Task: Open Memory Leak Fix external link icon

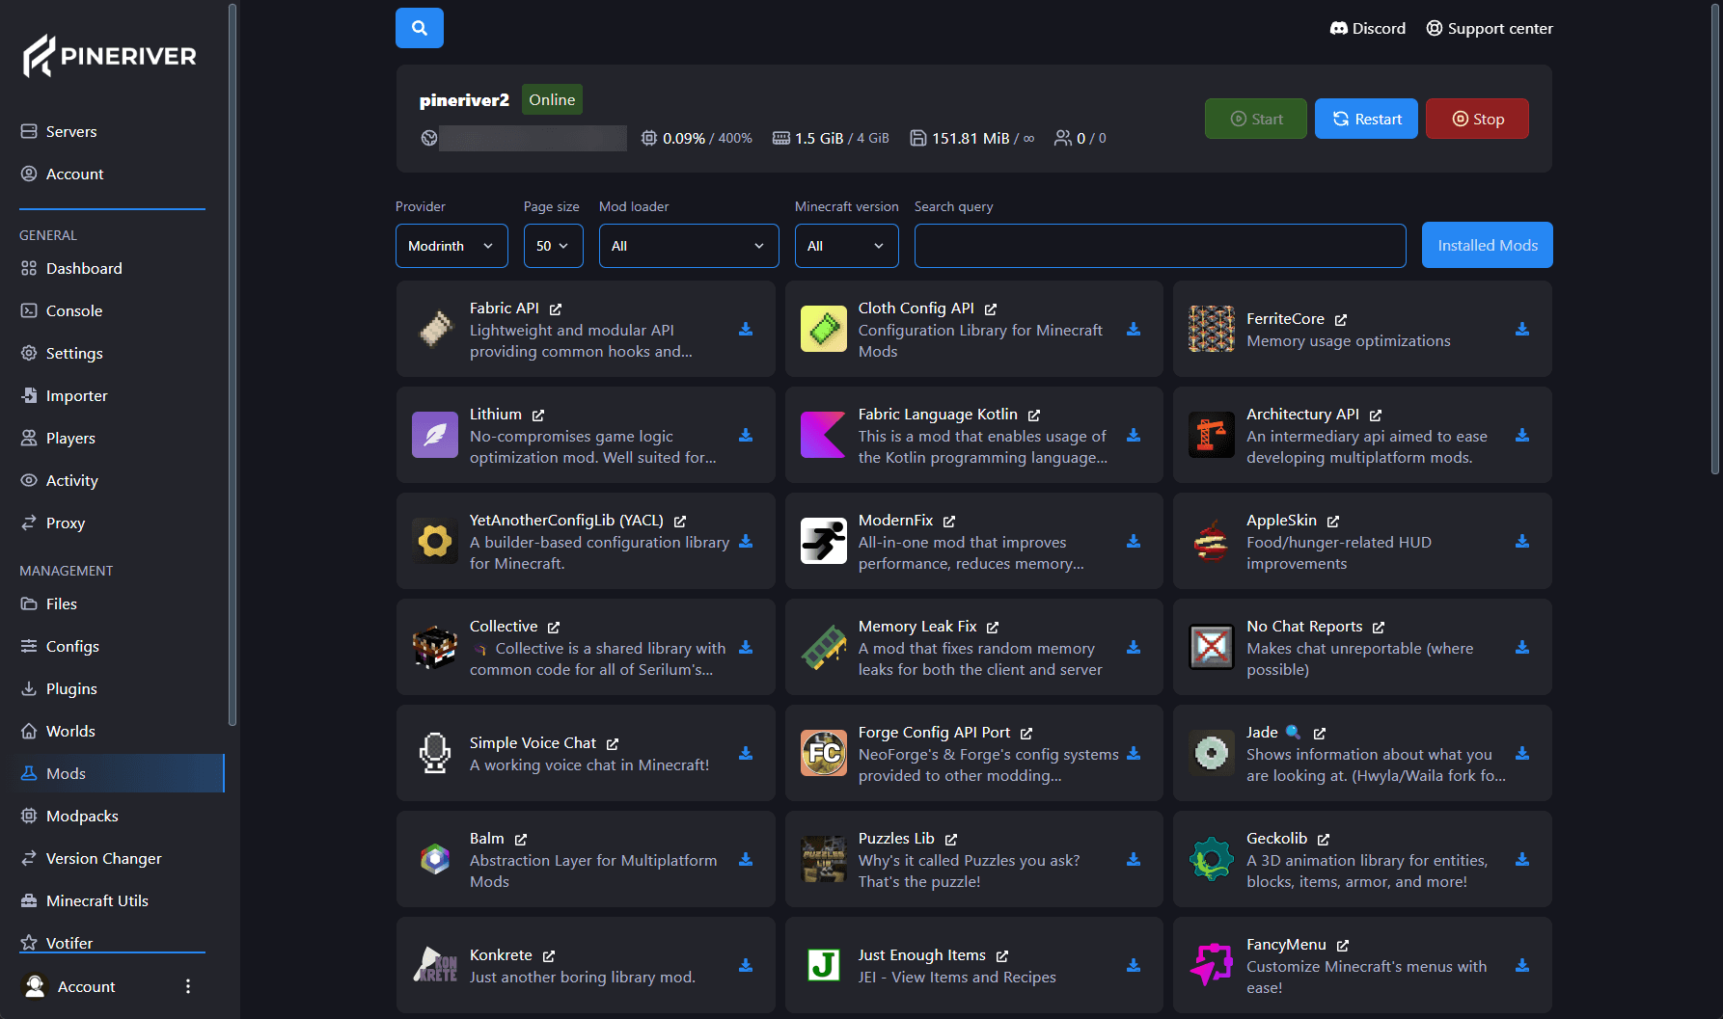Action: [x=993, y=628]
